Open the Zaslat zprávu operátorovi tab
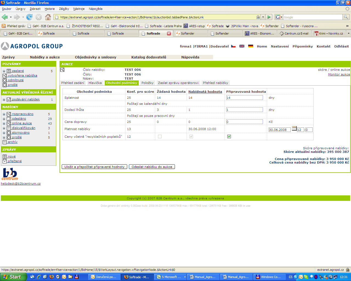351x281 pixels. coord(178,83)
